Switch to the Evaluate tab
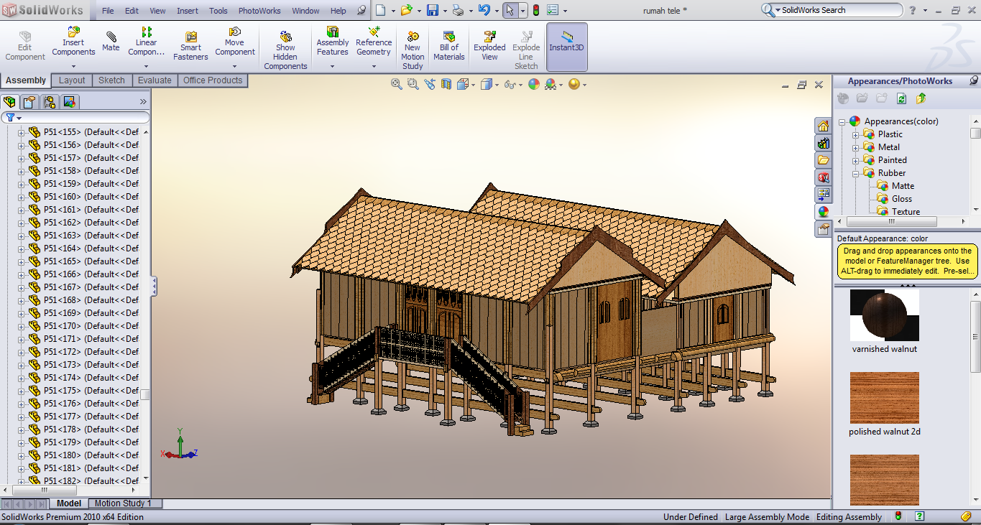The width and height of the screenshot is (981, 525). click(155, 80)
